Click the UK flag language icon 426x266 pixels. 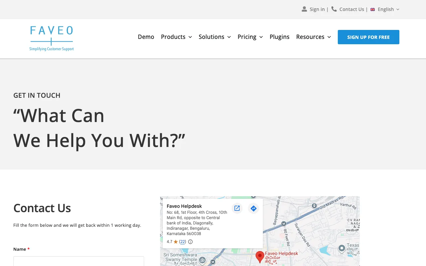click(x=373, y=9)
